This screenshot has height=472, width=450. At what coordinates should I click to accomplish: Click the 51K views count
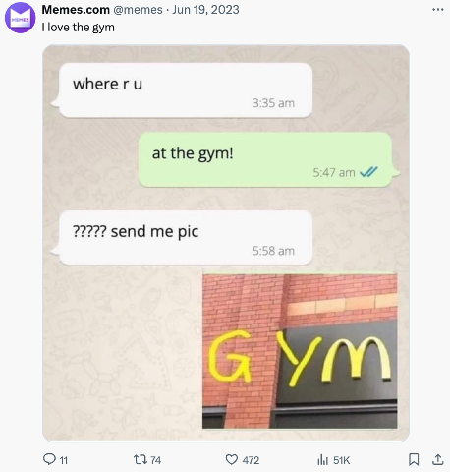(341, 460)
